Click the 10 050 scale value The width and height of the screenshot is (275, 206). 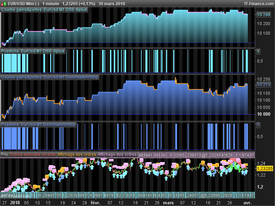pyautogui.click(x=264, y=107)
